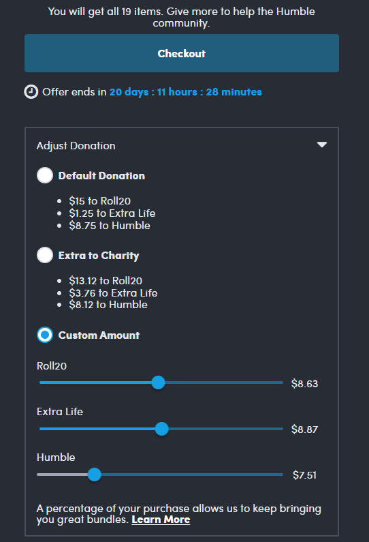The height and width of the screenshot is (542, 369).
Task: Click the Humble amount $7.51
Action: click(304, 475)
